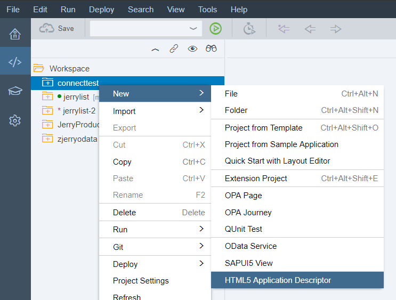Click the collapse all caret icon
Image resolution: width=396 pixels, height=300 pixels.
[155, 49]
